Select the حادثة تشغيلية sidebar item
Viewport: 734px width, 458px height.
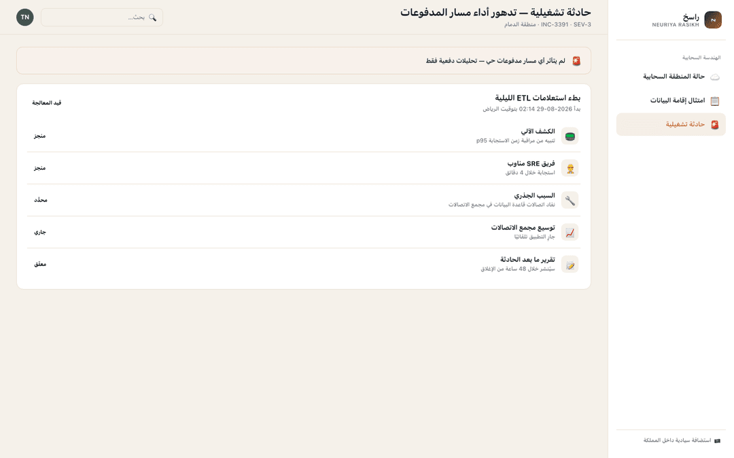671,124
